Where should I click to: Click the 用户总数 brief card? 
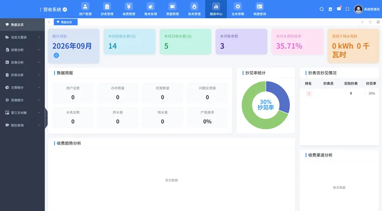pos(73,93)
